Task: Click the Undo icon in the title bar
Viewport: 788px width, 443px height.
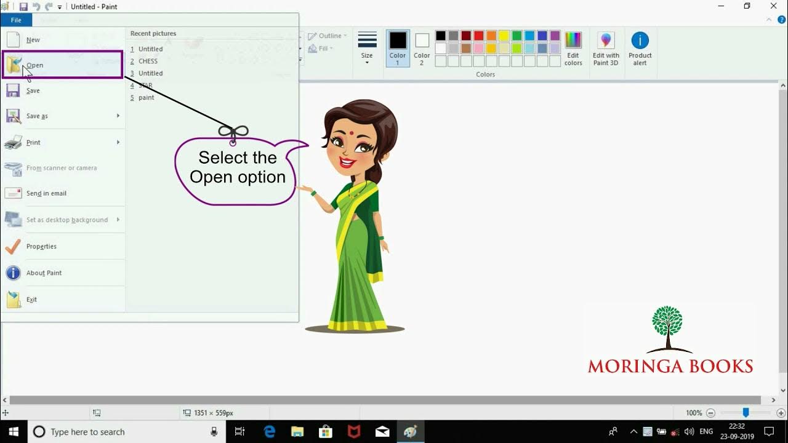Action: pyautogui.click(x=36, y=7)
